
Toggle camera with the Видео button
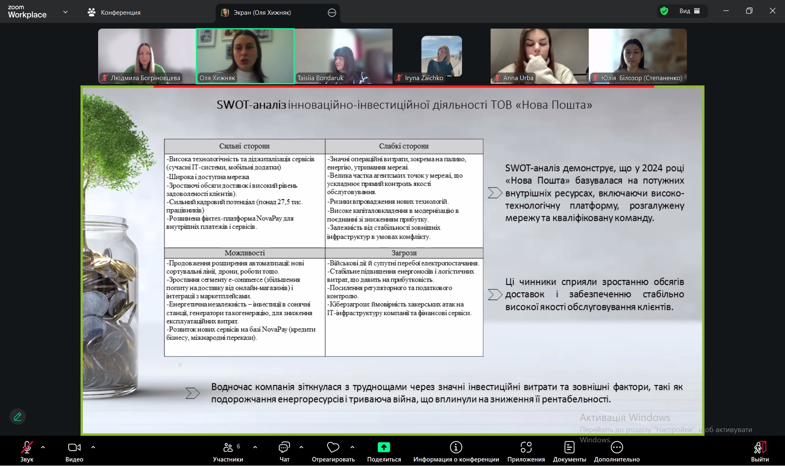pyautogui.click(x=74, y=448)
